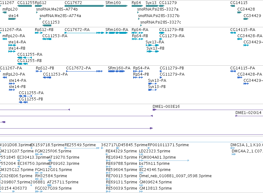The width and height of the screenshot is (263, 193).
Task: Select the RpS12-PB protein feature
Action: (39, 71)
